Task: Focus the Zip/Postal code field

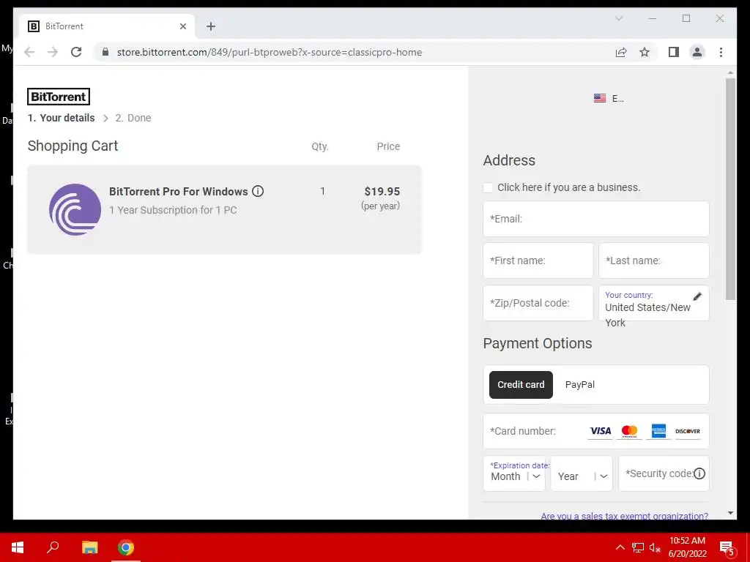Action: point(538,303)
